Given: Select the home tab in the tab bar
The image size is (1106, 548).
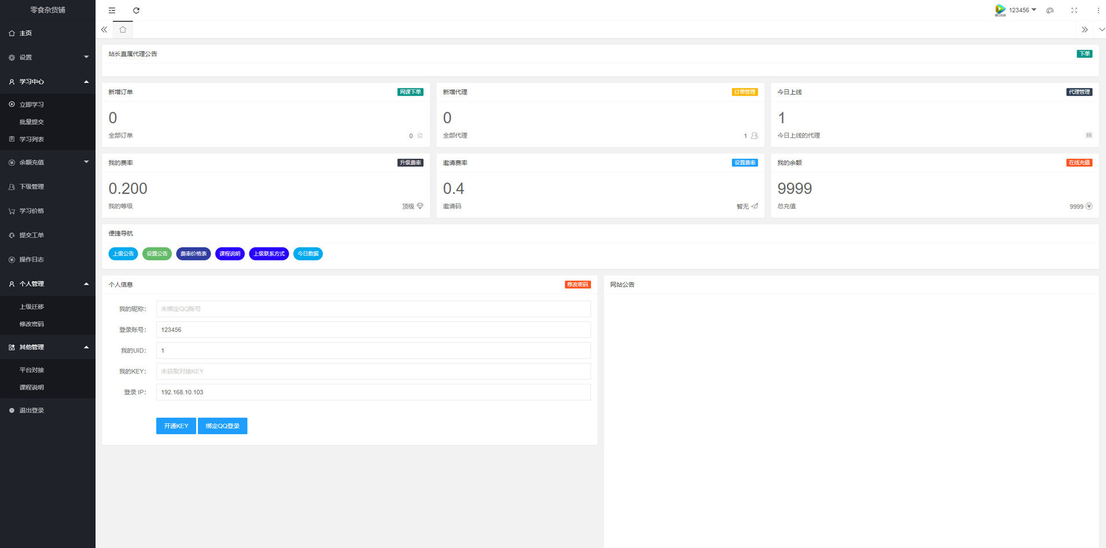Looking at the screenshot, I should pos(123,30).
